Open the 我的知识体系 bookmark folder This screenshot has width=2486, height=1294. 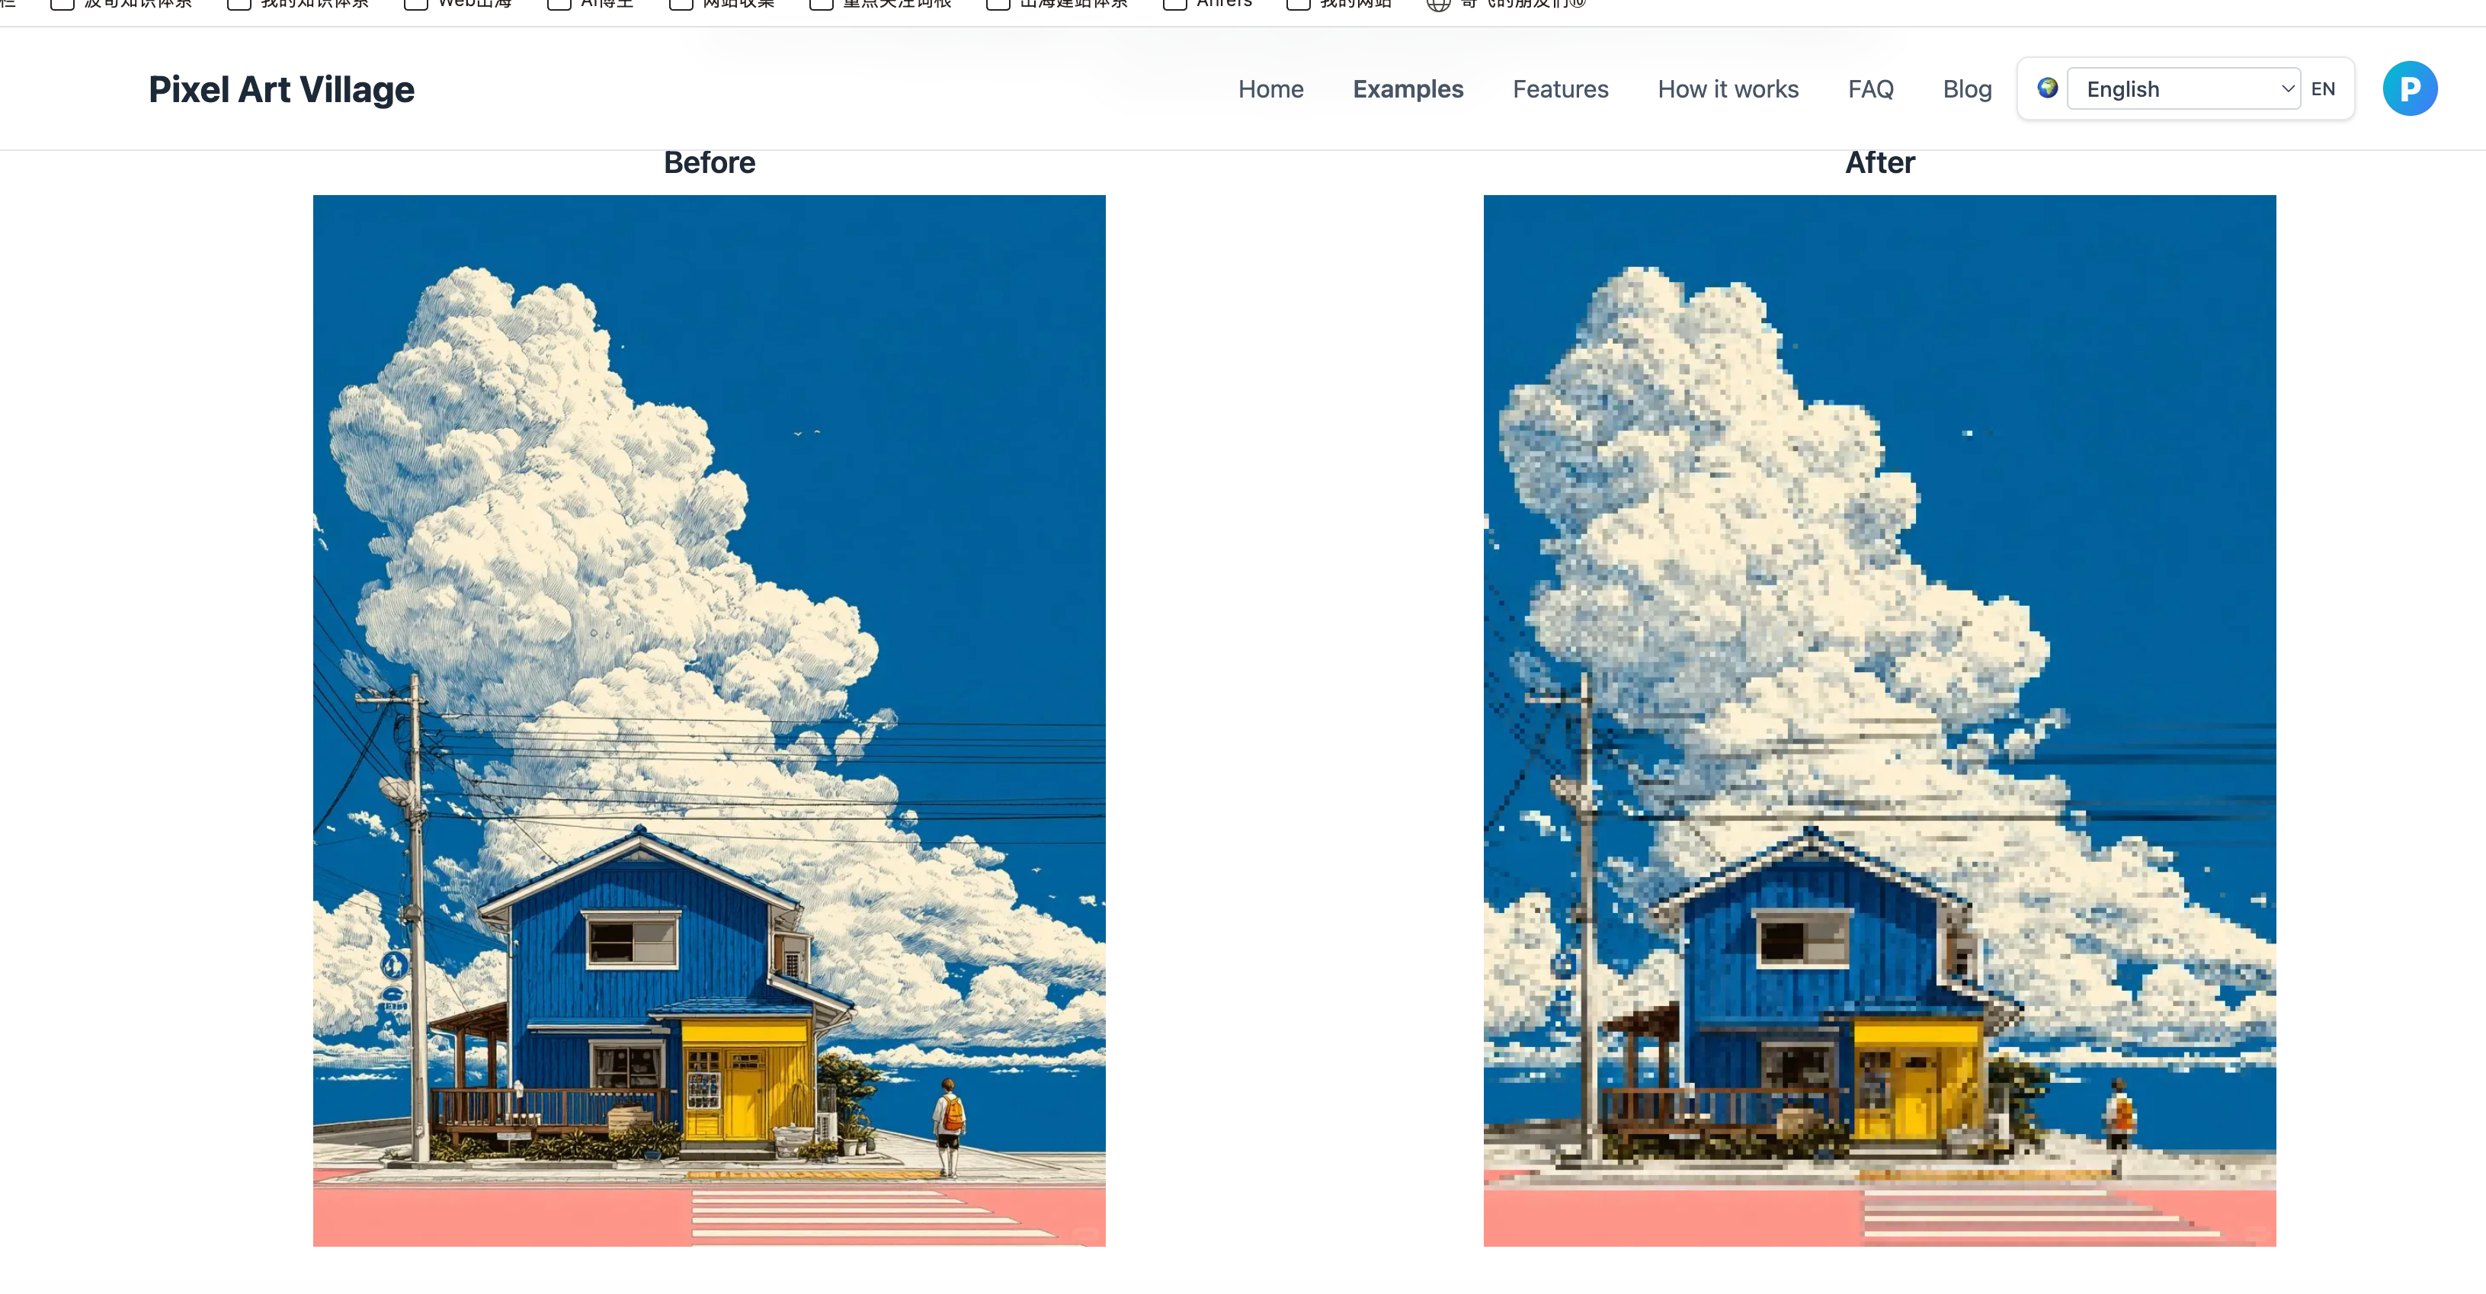point(298,4)
